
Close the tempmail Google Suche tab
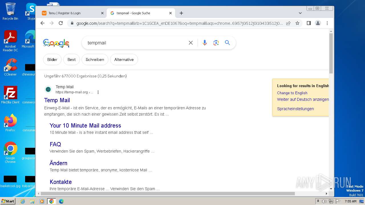coord(171,13)
